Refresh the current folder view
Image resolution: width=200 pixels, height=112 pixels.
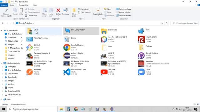167,23
